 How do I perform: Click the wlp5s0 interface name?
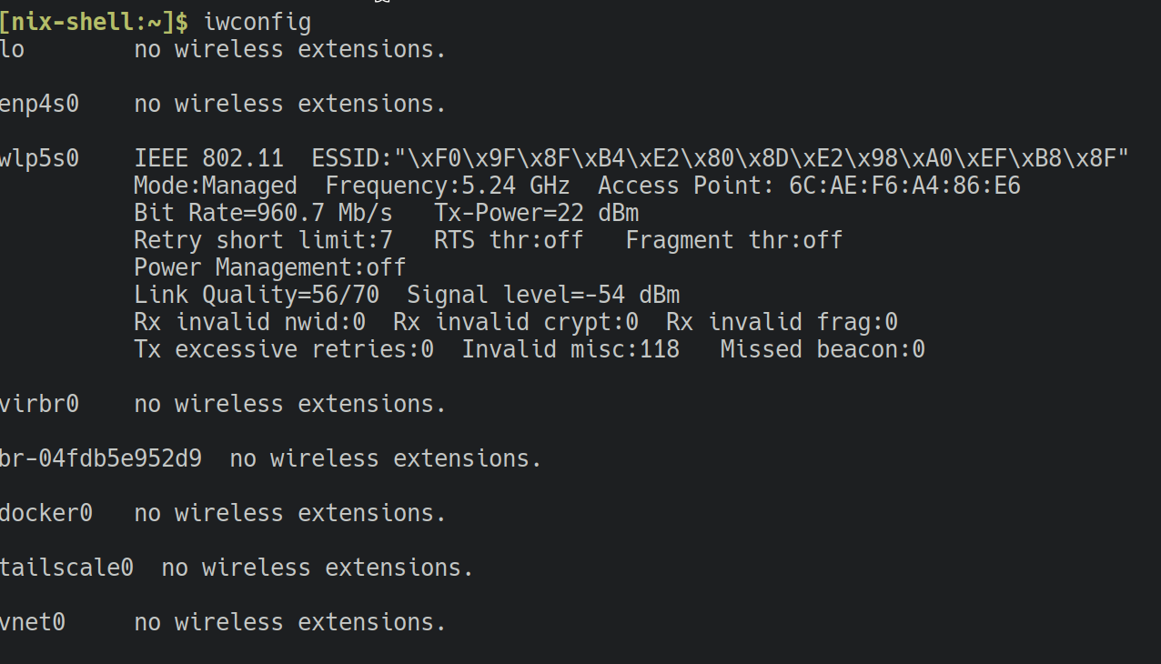tap(39, 159)
